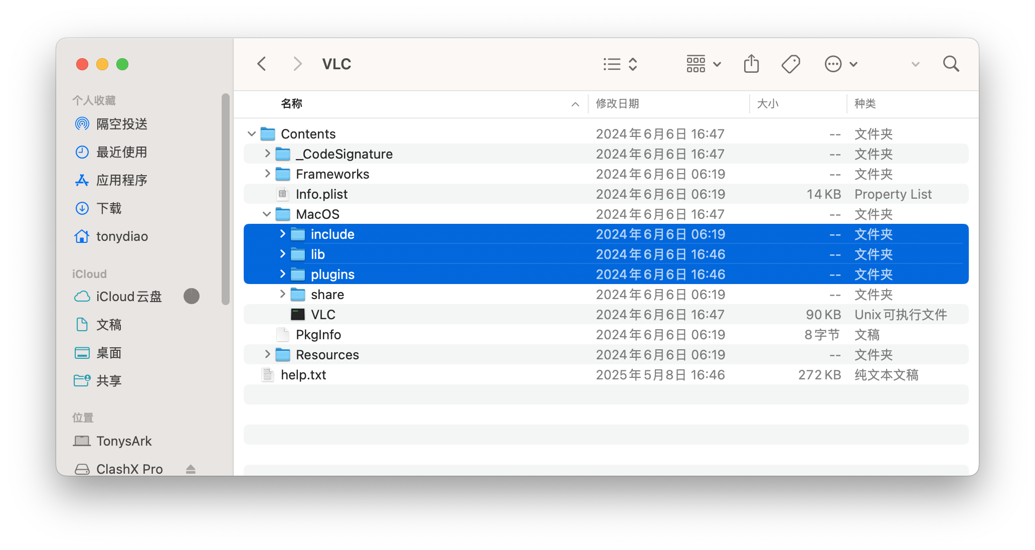This screenshot has width=1035, height=550.
Task: Click the Tags toolbar icon
Action: 791,64
